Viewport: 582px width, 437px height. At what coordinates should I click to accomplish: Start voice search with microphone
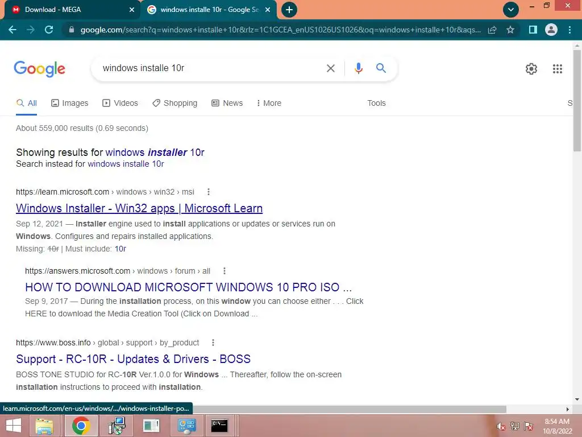[x=358, y=68]
